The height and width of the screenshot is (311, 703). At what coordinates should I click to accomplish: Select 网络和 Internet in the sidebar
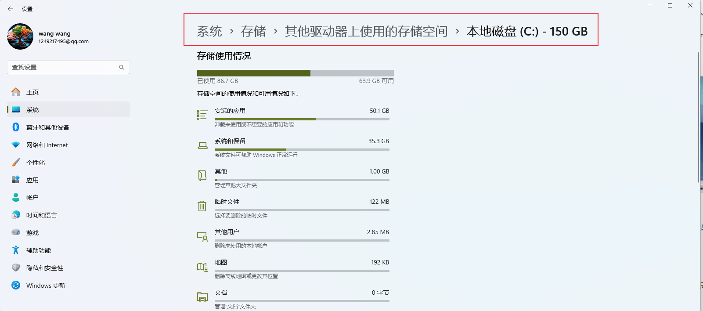68,145
